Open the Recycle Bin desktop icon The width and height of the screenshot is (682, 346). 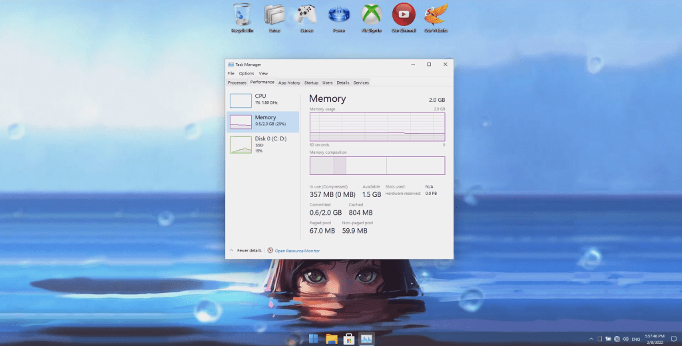(242, 17)
